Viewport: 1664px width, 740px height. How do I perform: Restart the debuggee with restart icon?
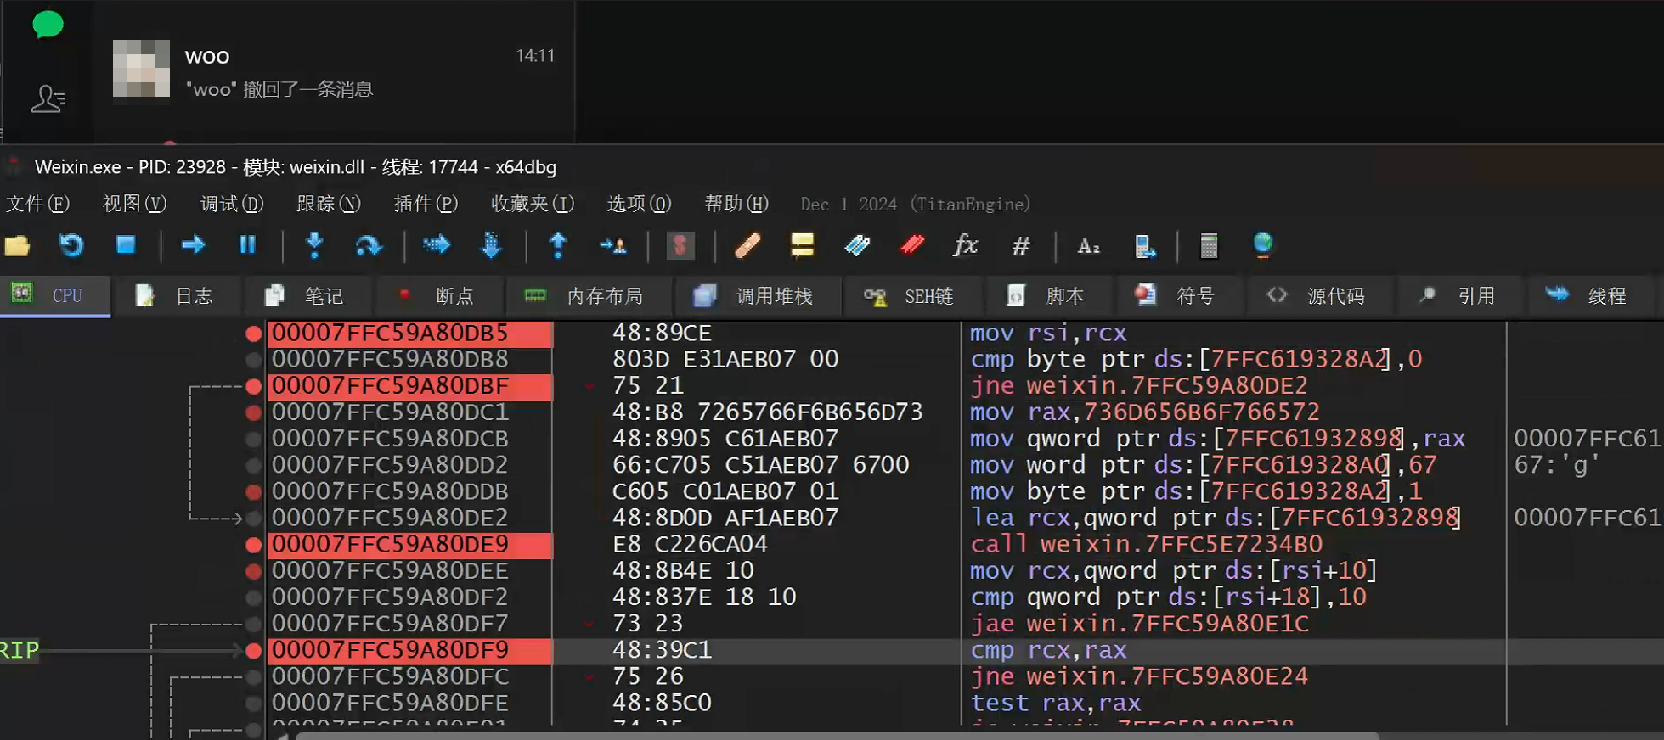[x=71, y=246]
